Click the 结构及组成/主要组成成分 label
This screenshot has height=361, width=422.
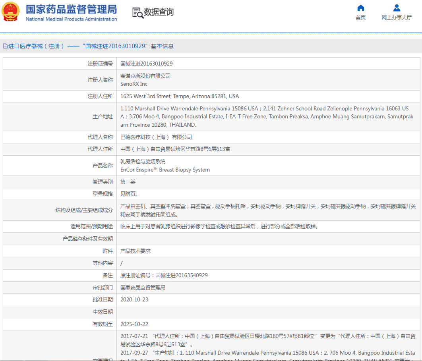pyautogui.click(x=84, y=210)
